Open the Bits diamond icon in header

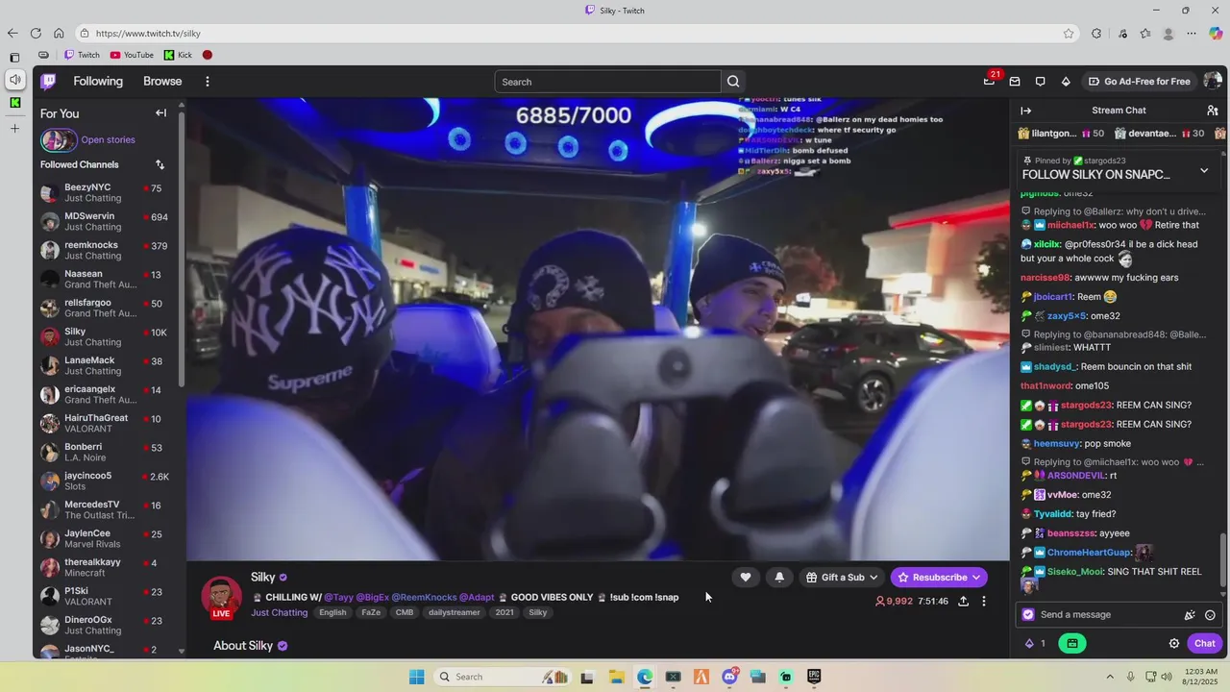click(x=1066, y=82)
